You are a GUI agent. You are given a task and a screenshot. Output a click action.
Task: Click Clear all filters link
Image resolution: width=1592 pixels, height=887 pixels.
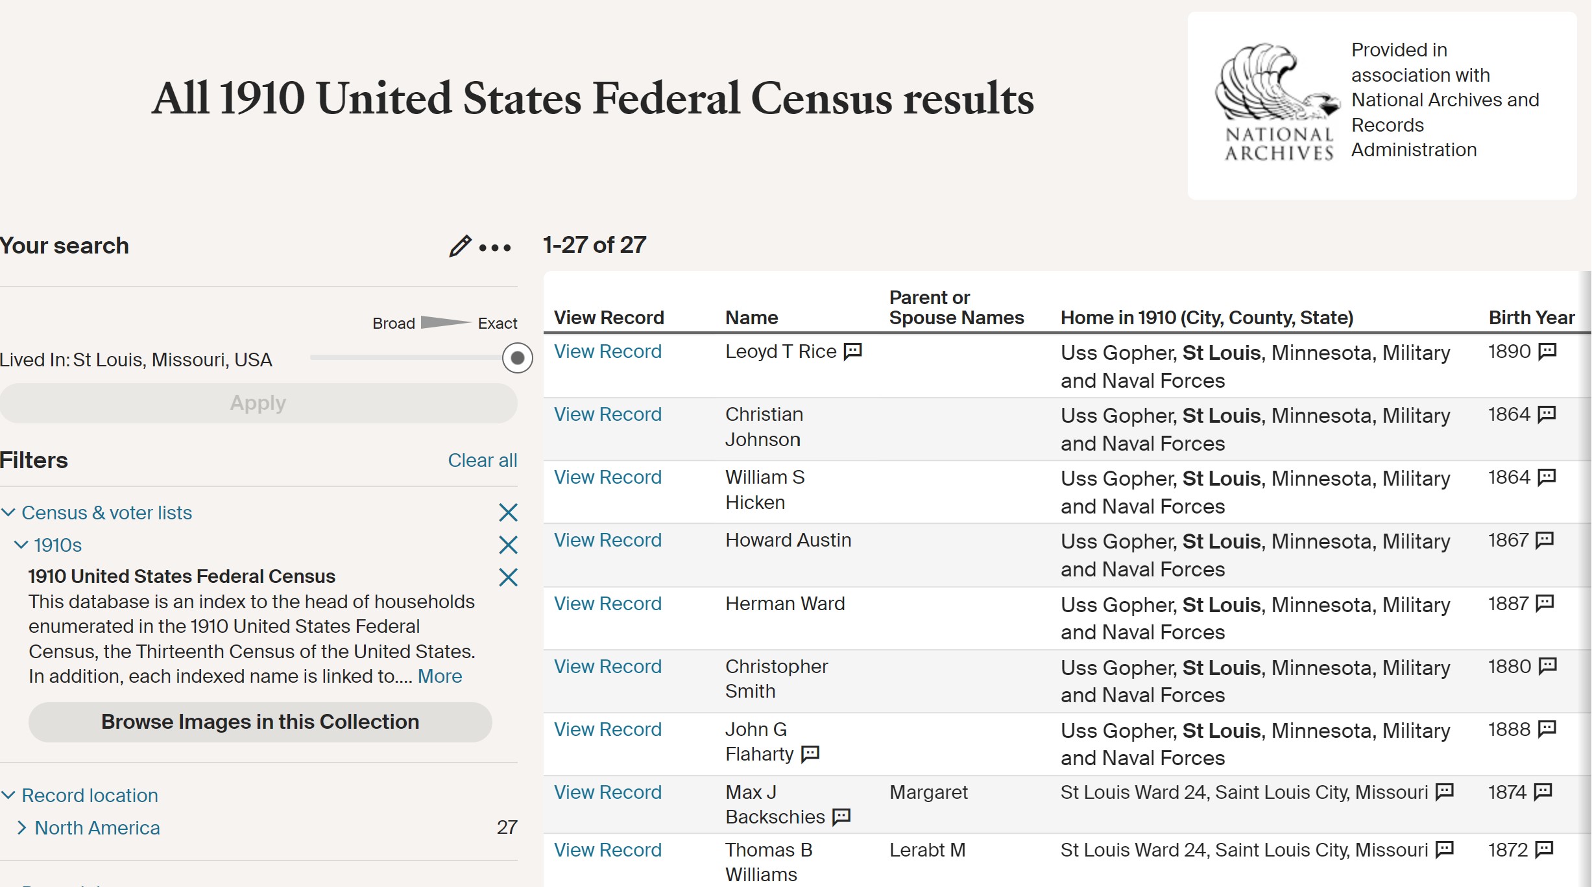[482, 460]
